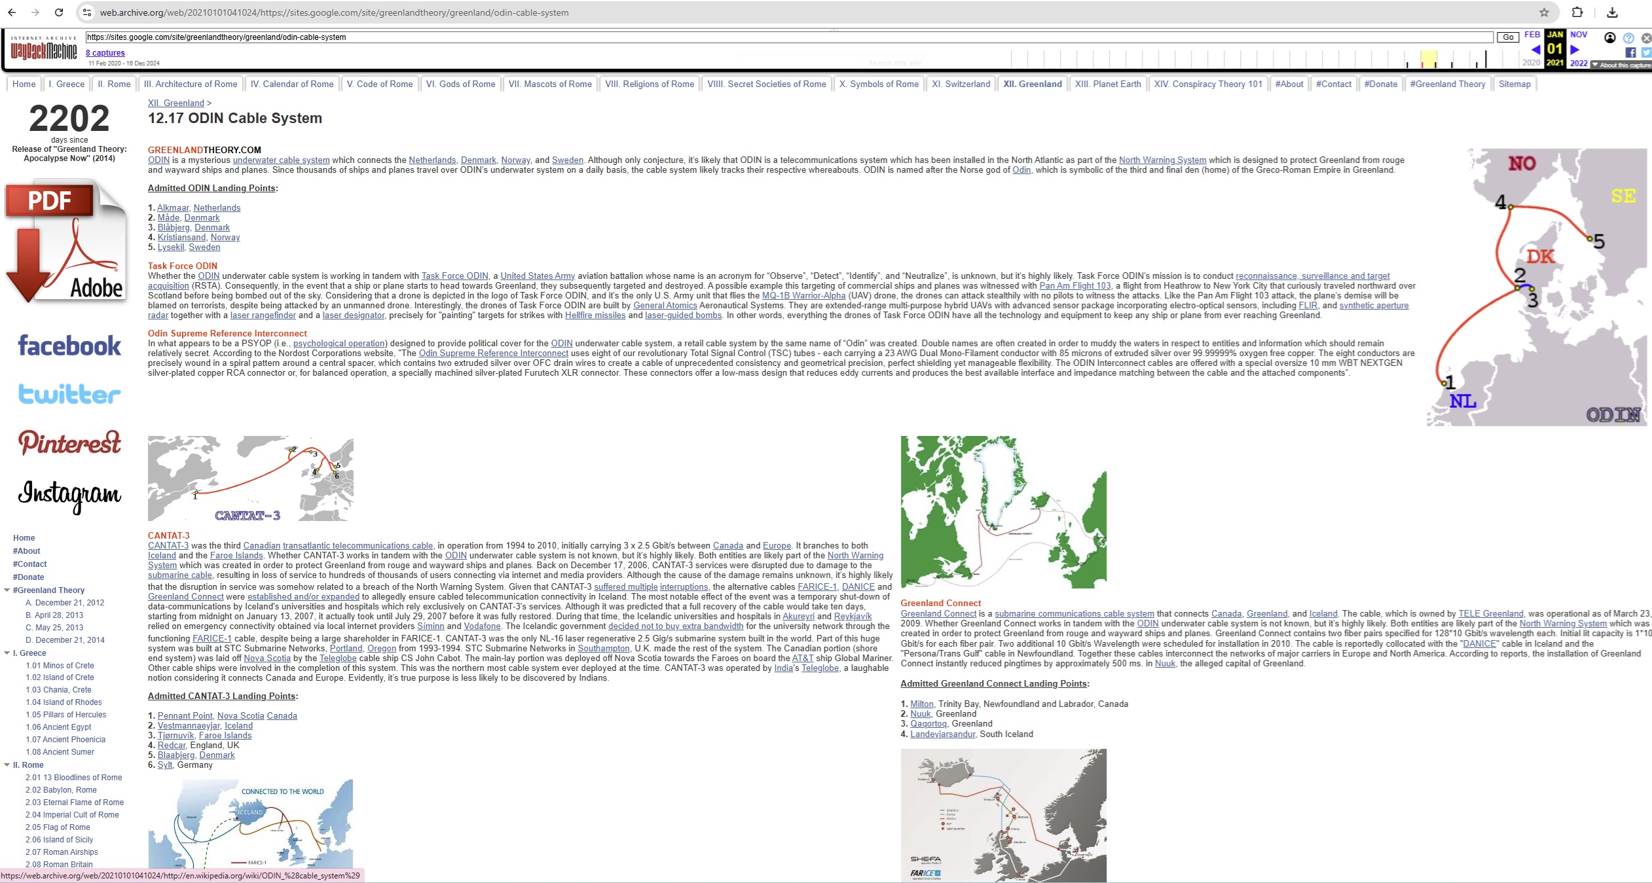This screenshot has width=1652, height=883.
Task: Bookmark this page with star icon
Action: pyautogui.click(x=1544, y=12)
